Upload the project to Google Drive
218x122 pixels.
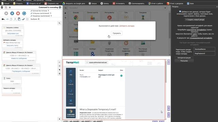point(74,3)
